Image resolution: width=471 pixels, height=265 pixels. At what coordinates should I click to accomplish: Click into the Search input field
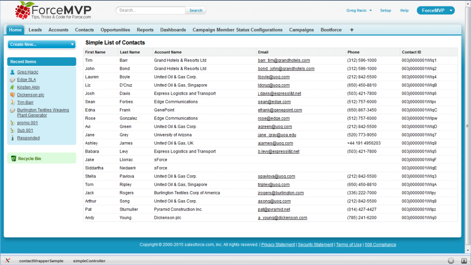pos(151,10)
